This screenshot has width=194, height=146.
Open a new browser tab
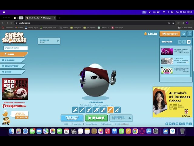(x=59, y=18)
